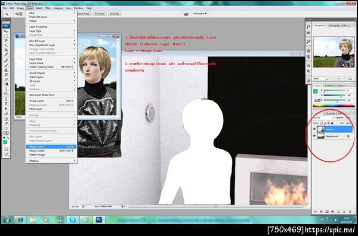Image resolution: width=358 pixels, height=236 pixels.
Task: Toggle lock transparent pixels in Layers panel
Action: (321, 123)
